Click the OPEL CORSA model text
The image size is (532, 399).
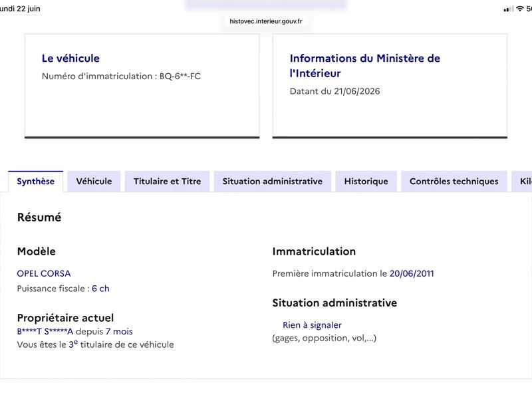click(44, 273)
